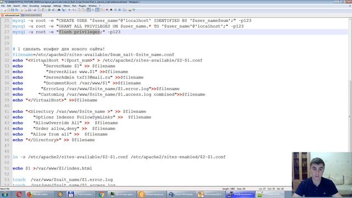
Task: Open the File menu
Action: [x=3, y=6]
